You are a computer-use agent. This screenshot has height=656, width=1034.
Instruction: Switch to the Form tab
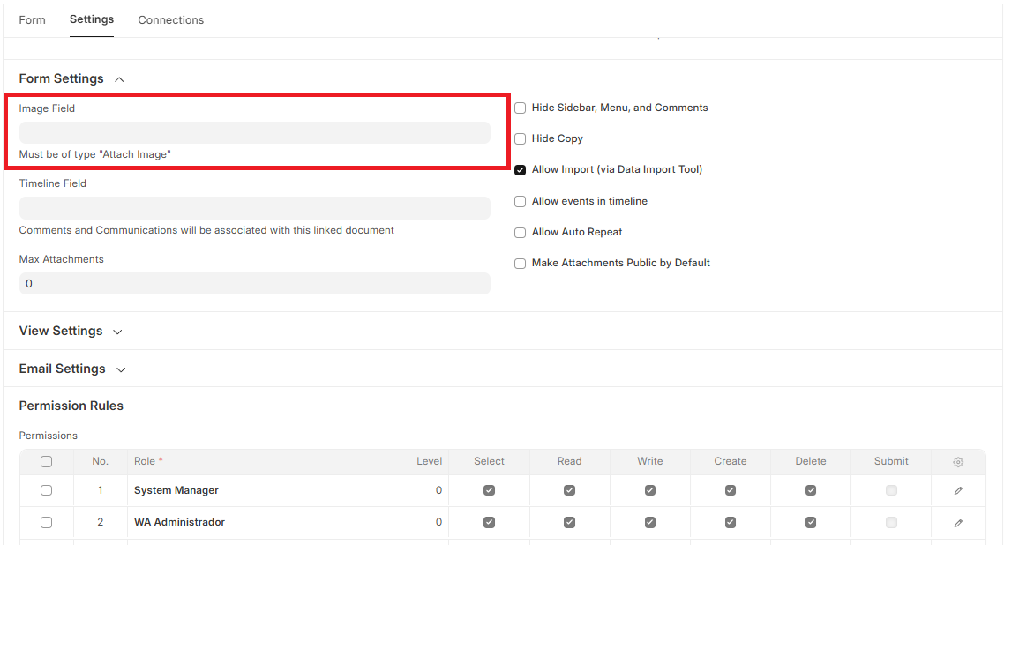pyautogui.click(x=32, y=19)
